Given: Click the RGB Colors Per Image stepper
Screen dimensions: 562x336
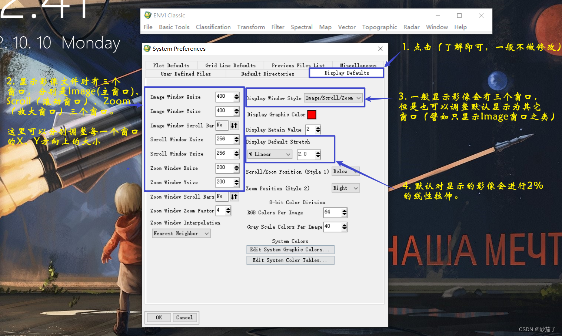Looking at the screenshot, I should pos(345,212).
